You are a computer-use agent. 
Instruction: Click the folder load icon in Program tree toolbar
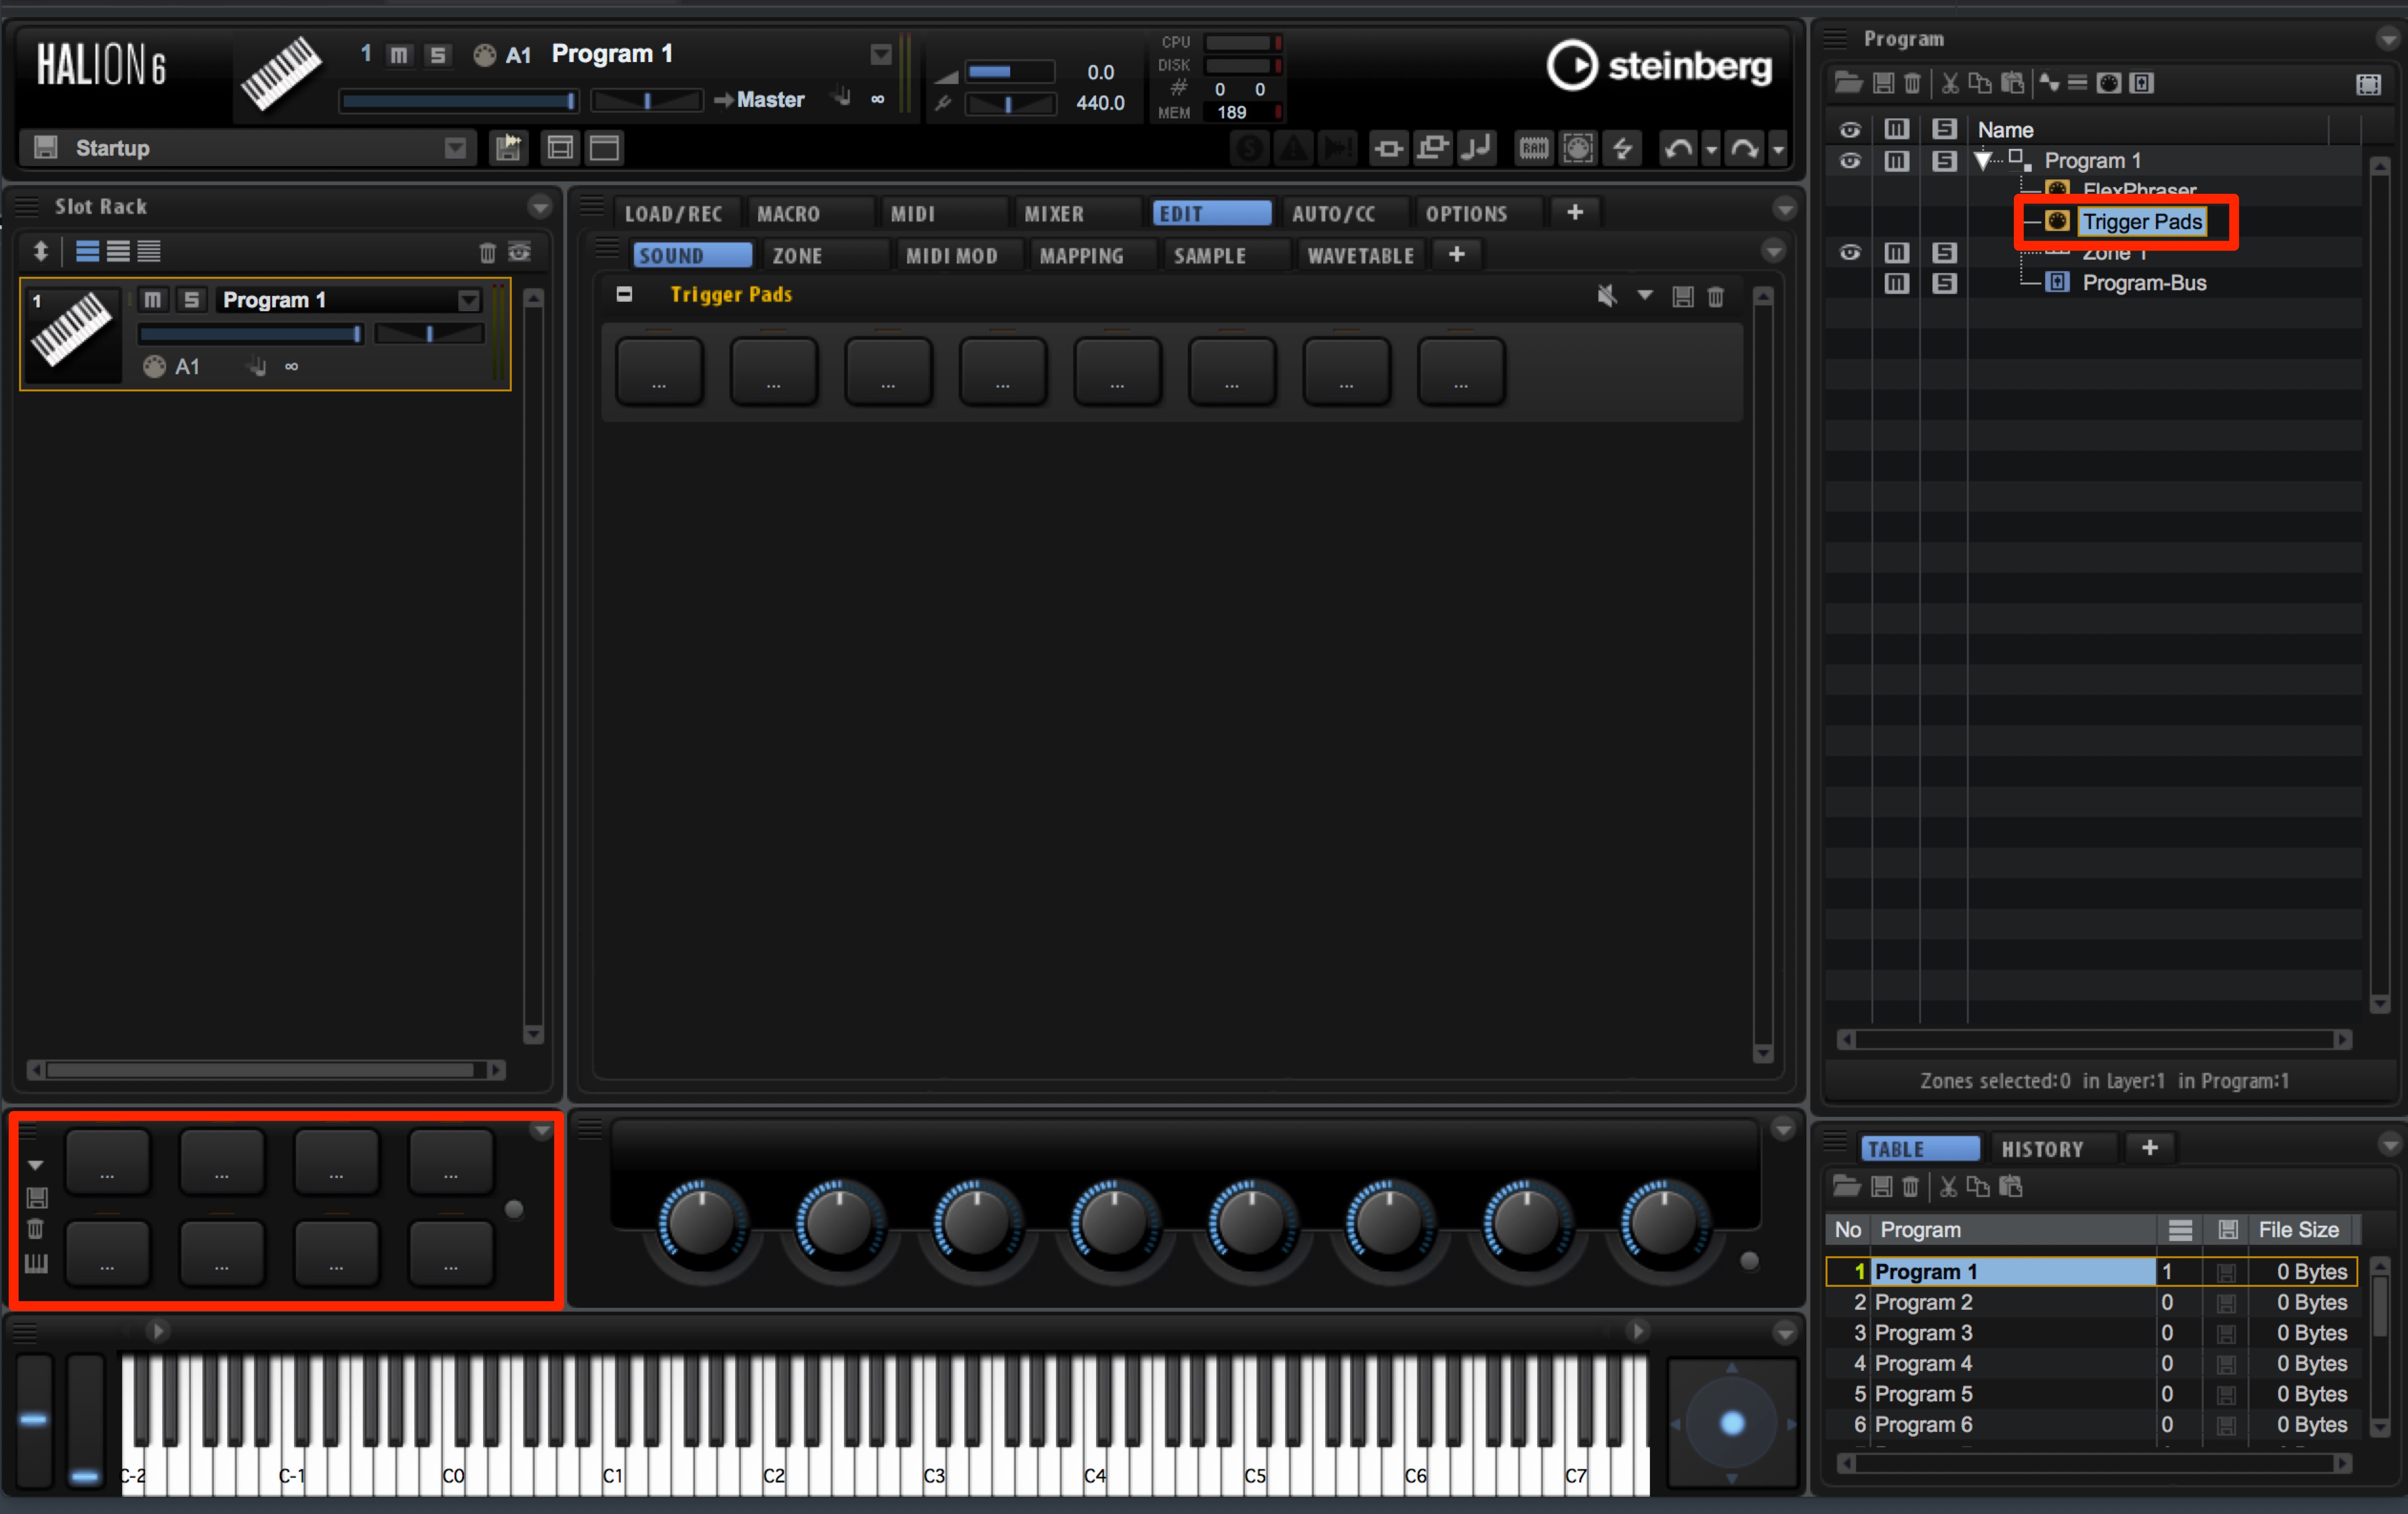(x=1848, y=83)
